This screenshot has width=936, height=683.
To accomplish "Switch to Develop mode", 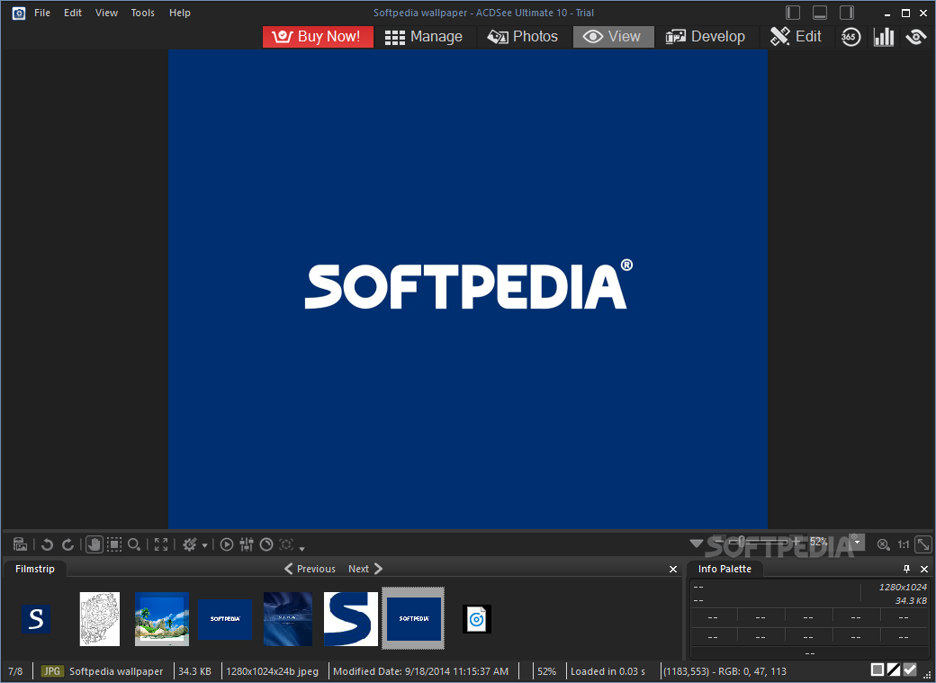I will (705, 36).
